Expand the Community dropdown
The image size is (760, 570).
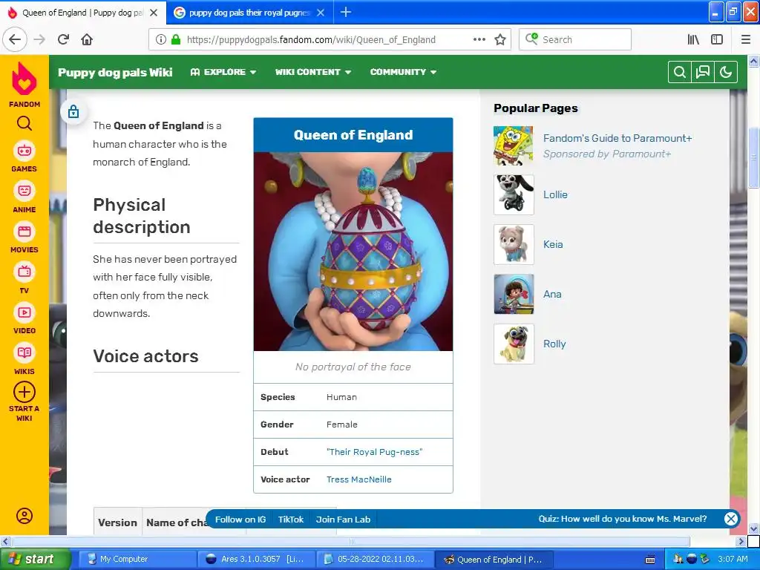click(x=403, y=72)
